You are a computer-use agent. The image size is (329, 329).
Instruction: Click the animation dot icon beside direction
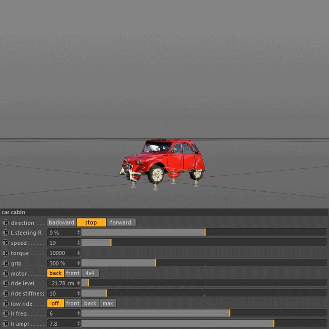(x=5, y=223)
